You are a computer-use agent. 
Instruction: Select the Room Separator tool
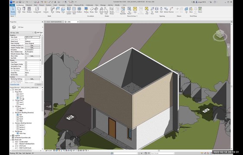point(123,10)
